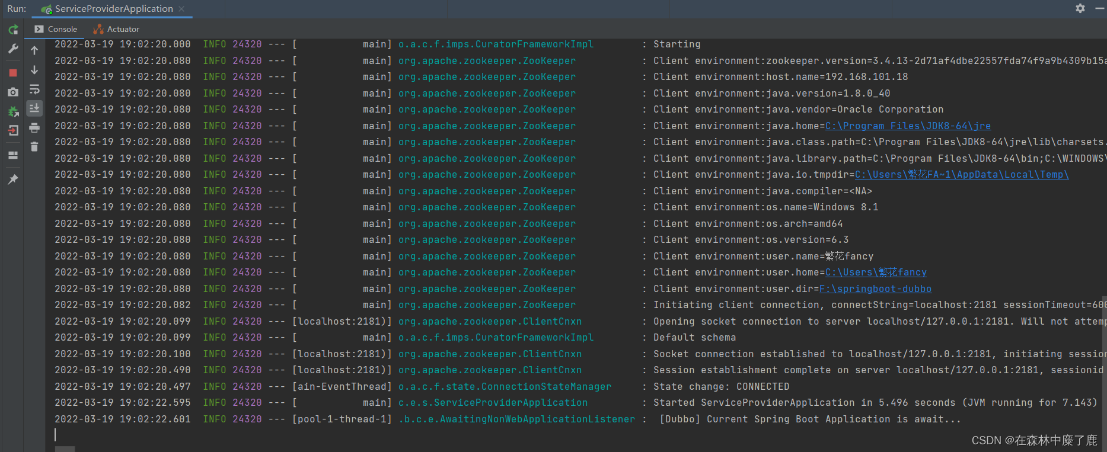Click 'Client environment:java.compiler=<NA>' text
1107x452 pixels.
coord(763,191)
